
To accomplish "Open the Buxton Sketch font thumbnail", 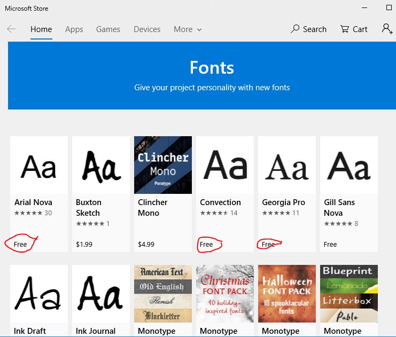I will tap(101, 165).
